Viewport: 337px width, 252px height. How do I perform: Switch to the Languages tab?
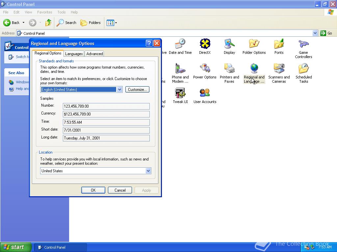click(x=74, y=54)
